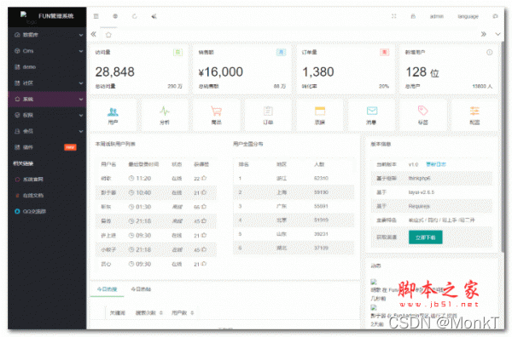Viewport: 512px width, 337px height.
Task: Expand the Cms sidebar menu
Action: tap(47, 51)
